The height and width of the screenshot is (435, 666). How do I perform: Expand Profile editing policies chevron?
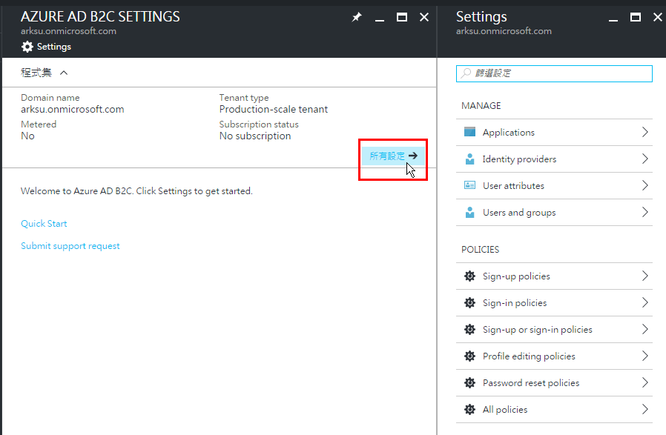(x=645, y=356)
